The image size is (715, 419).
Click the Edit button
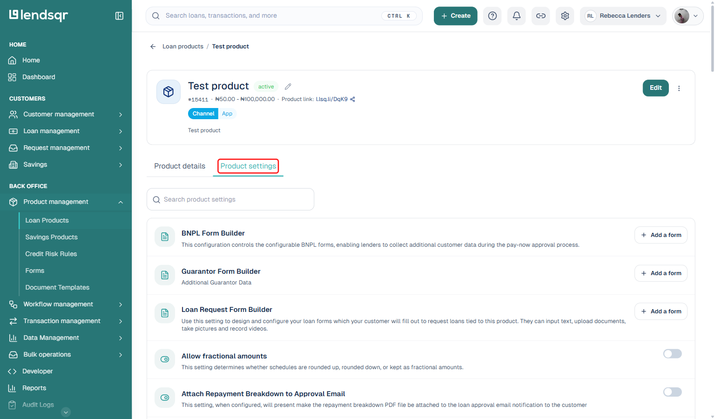coord(656,88)
